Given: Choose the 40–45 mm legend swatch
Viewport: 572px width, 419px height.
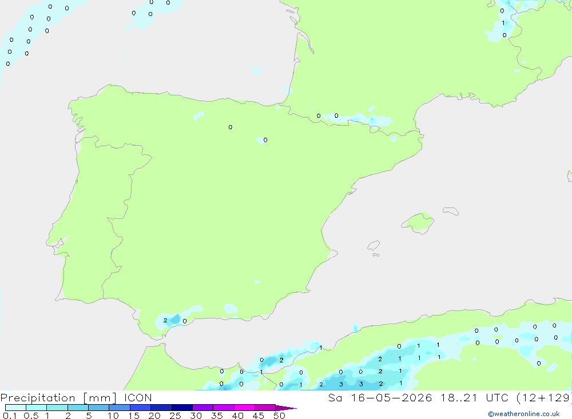Looking at the screenshot, I should point(244,408).
